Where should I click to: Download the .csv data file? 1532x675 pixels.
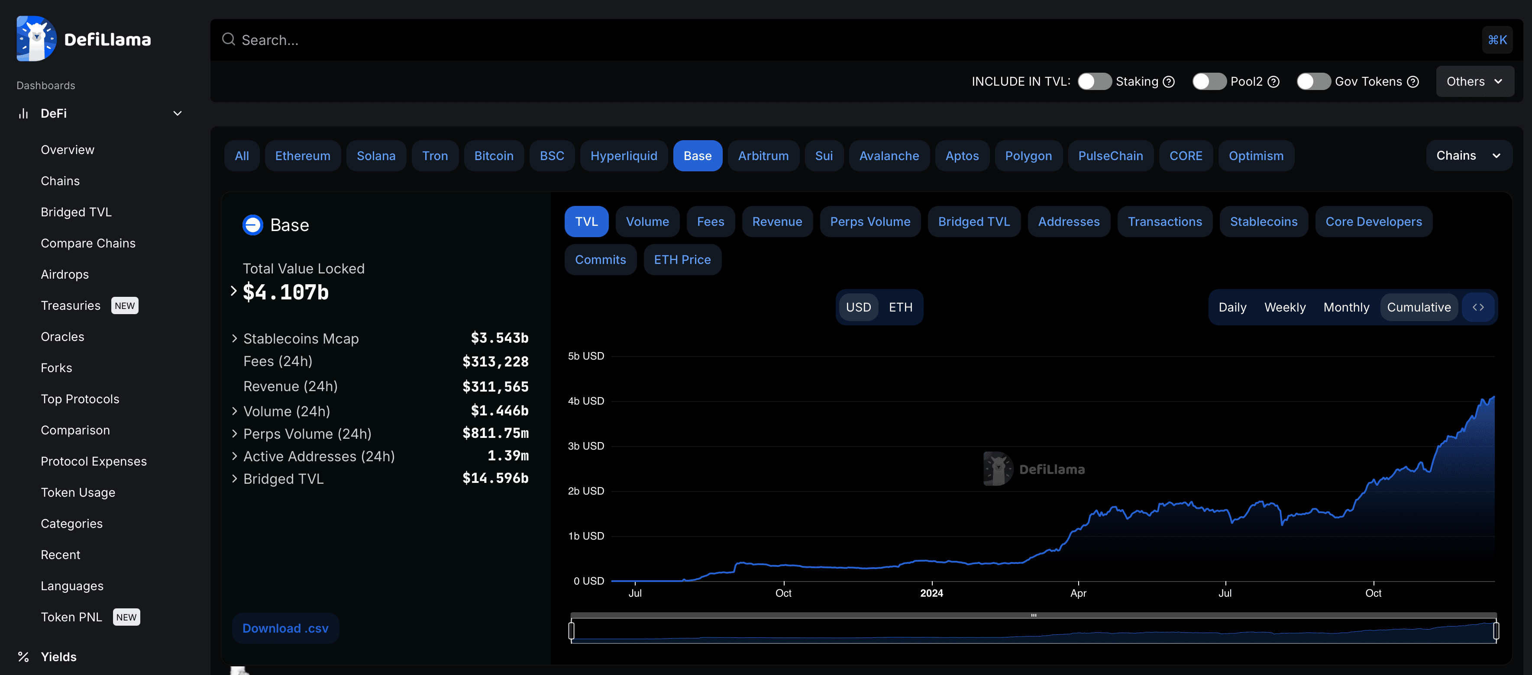[285, 628]
